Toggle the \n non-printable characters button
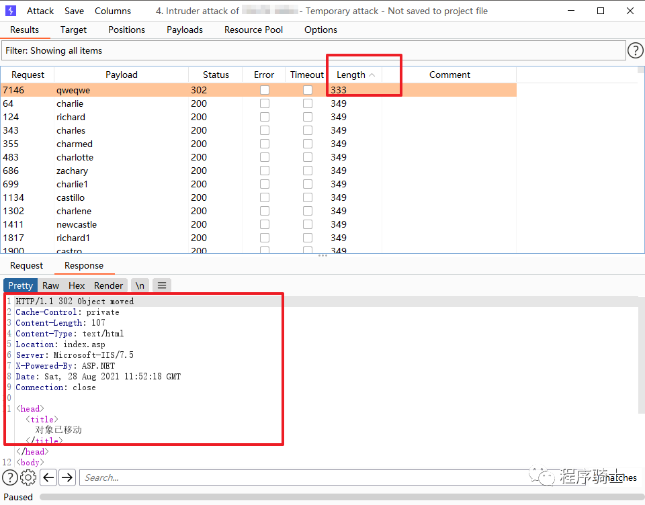The image size is (645, 505). [x=140, y=285]
